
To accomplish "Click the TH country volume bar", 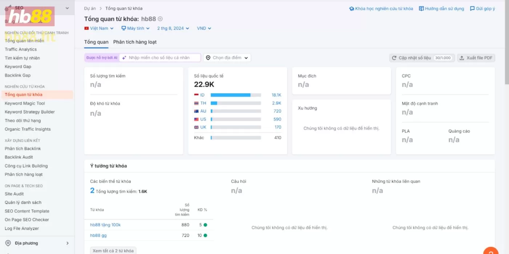I will [236, 103].
